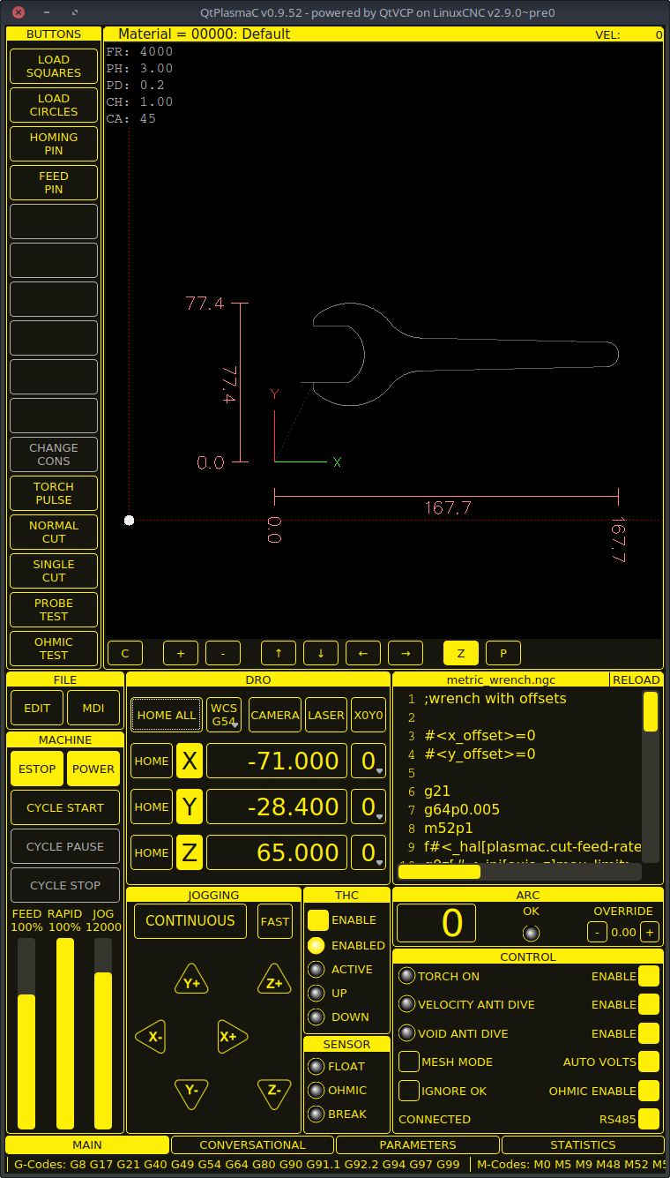Click the G-code vertical scrollbar
The image size is (670, 1178).
(x=651, y=777)
